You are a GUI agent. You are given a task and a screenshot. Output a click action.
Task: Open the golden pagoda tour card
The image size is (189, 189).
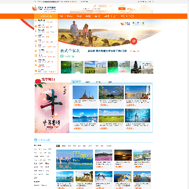[x=85, y=96]
